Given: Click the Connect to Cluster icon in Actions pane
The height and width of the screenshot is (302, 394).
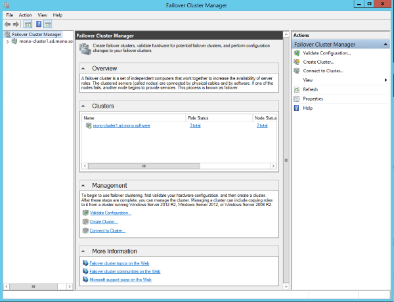Looking at the screenshot, I should tap(297, 71).
